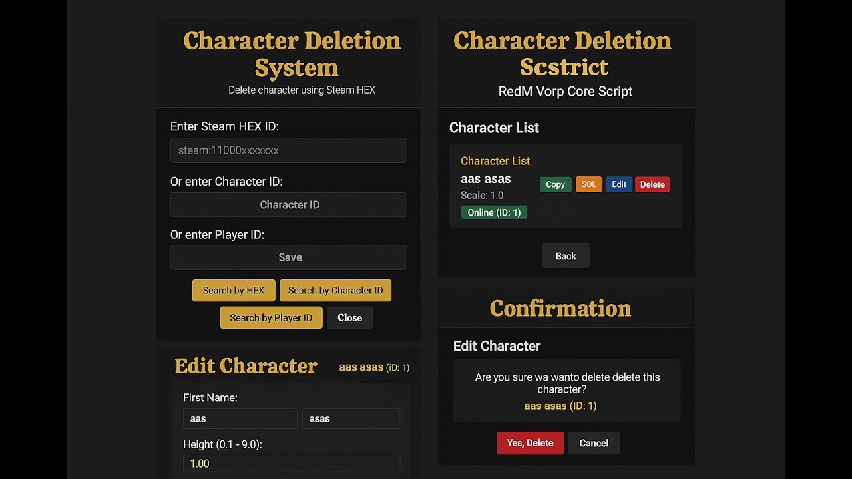
Task: Click Search by Player ID button
Action: coord(271,318)
